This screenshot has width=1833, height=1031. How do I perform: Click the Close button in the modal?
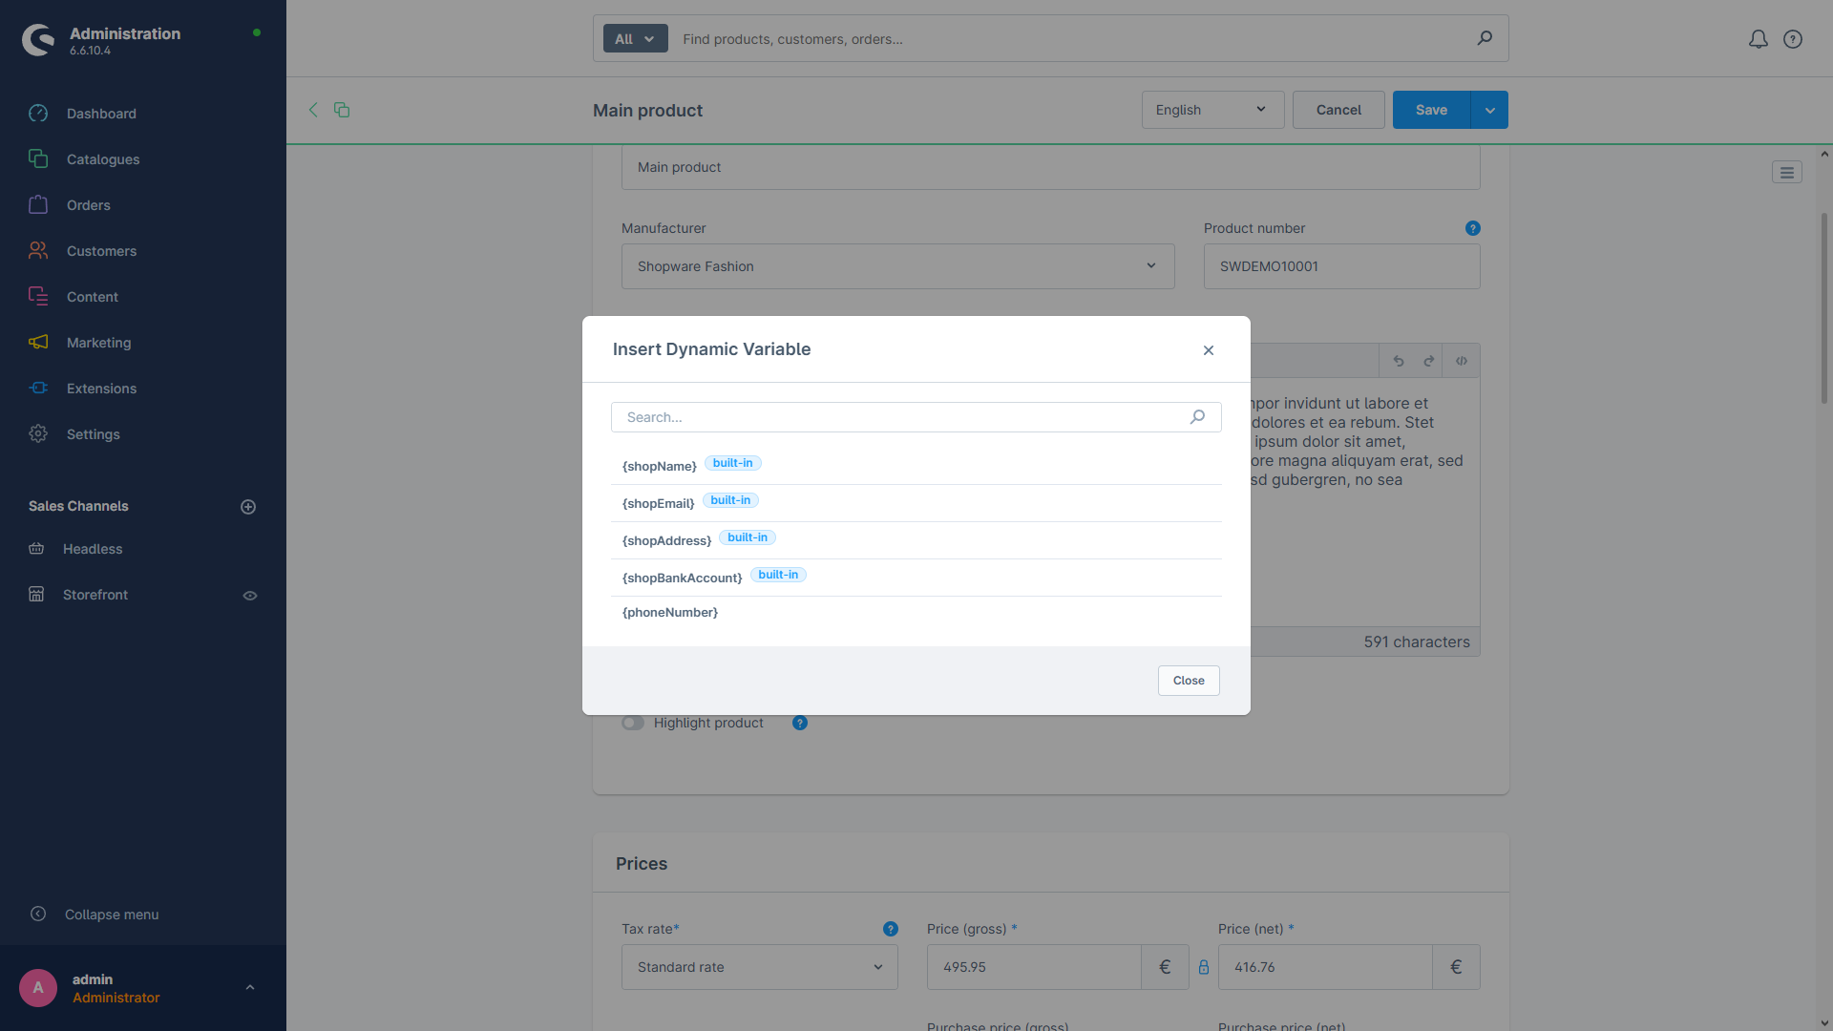(1188, 681)
